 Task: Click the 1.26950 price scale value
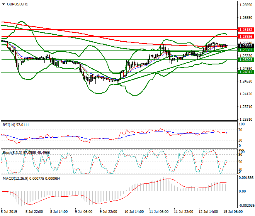coord(246,5)
